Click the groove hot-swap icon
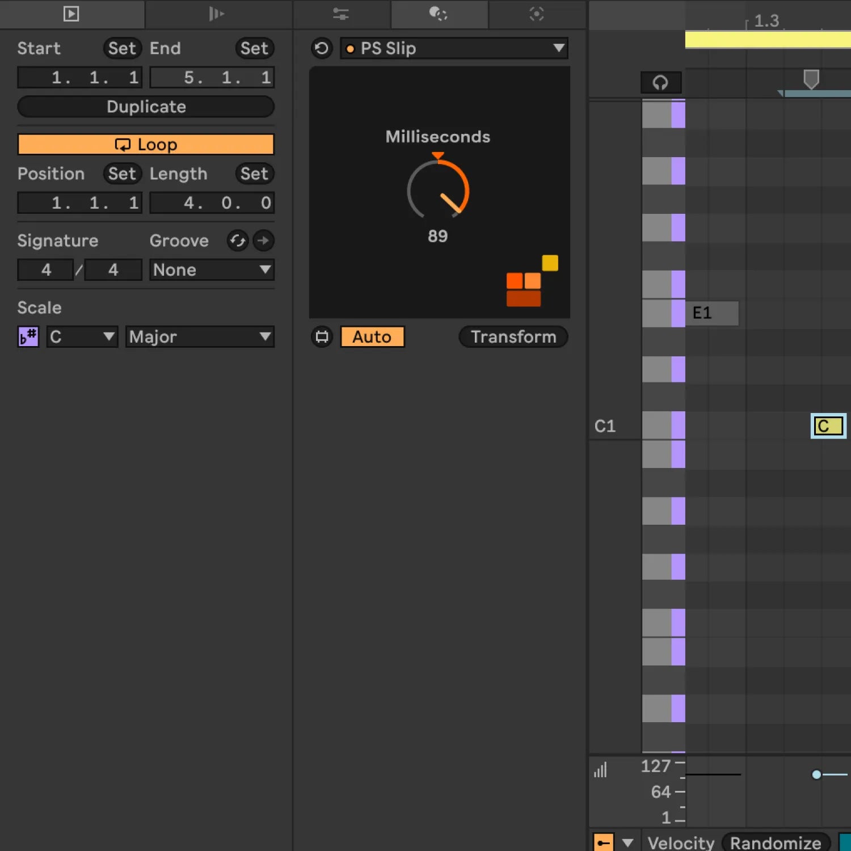 coord(238,241)
